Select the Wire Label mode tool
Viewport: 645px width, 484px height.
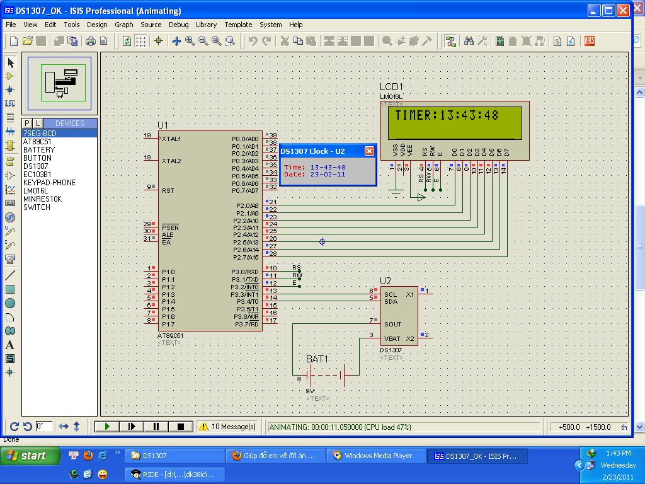(x=10, y=104)
